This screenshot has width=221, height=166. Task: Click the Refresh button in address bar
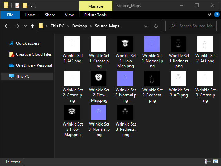point(156,26)
